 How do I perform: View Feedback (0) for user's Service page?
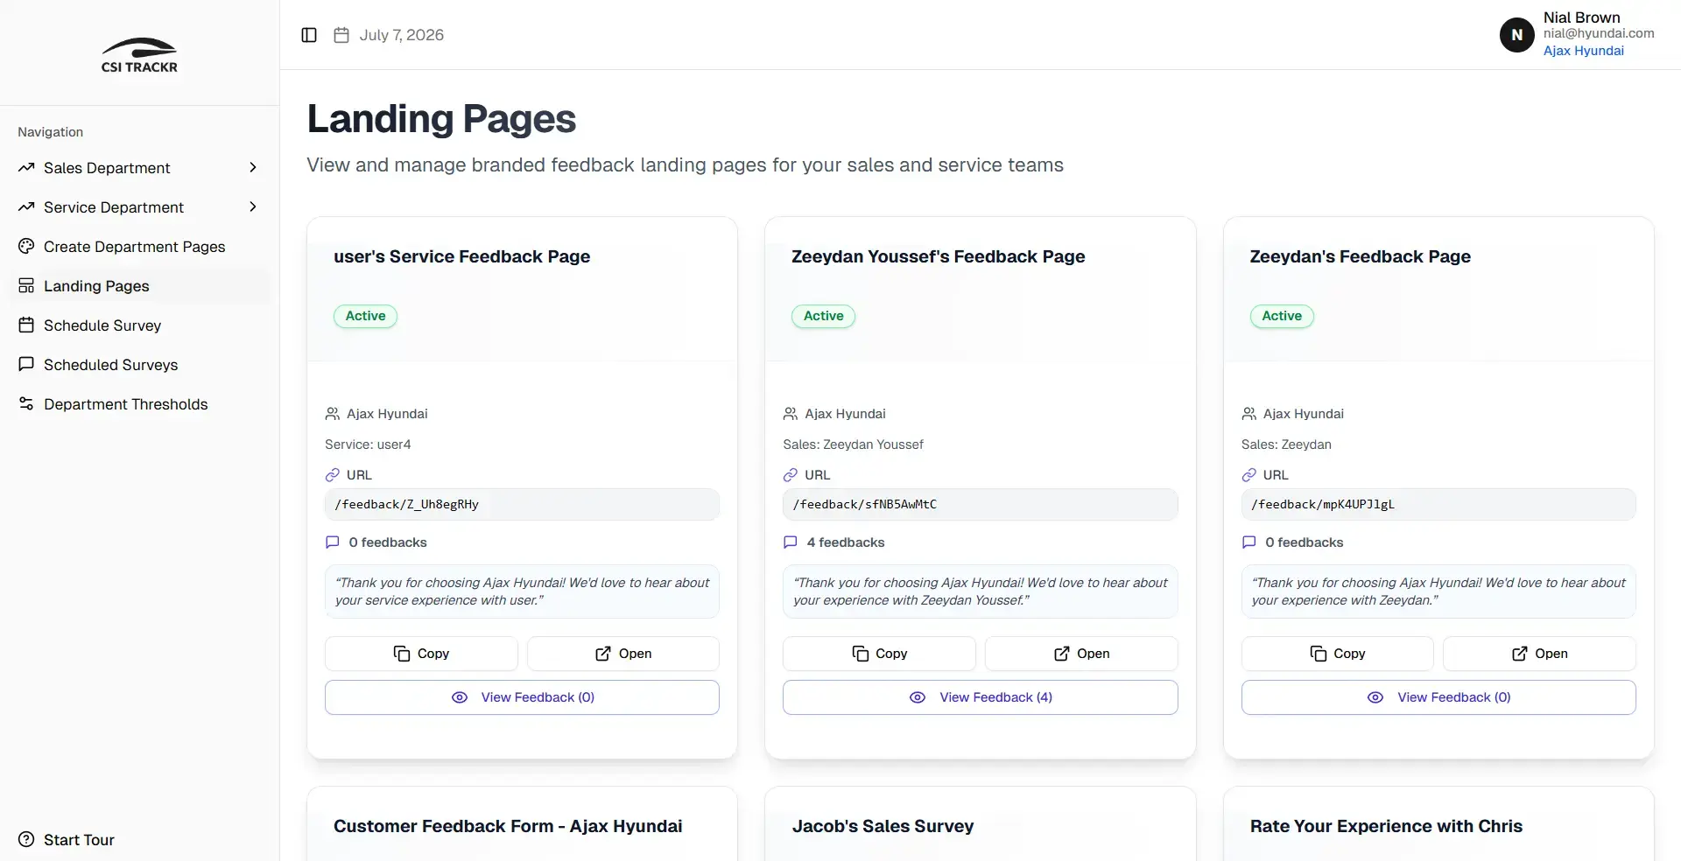522,697
